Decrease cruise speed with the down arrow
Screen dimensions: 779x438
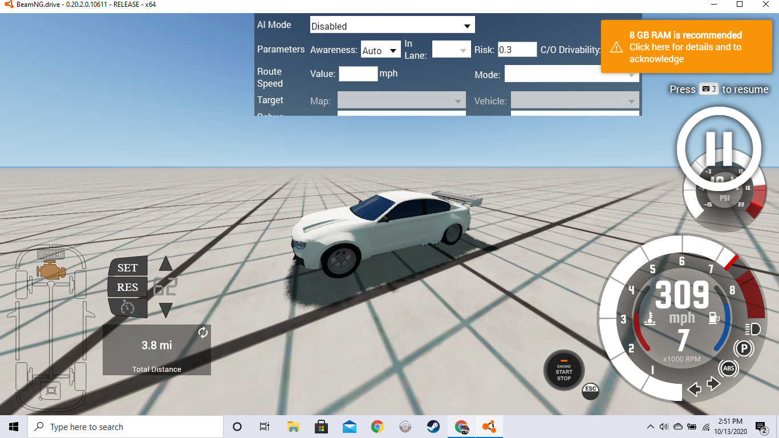point(165,310)
